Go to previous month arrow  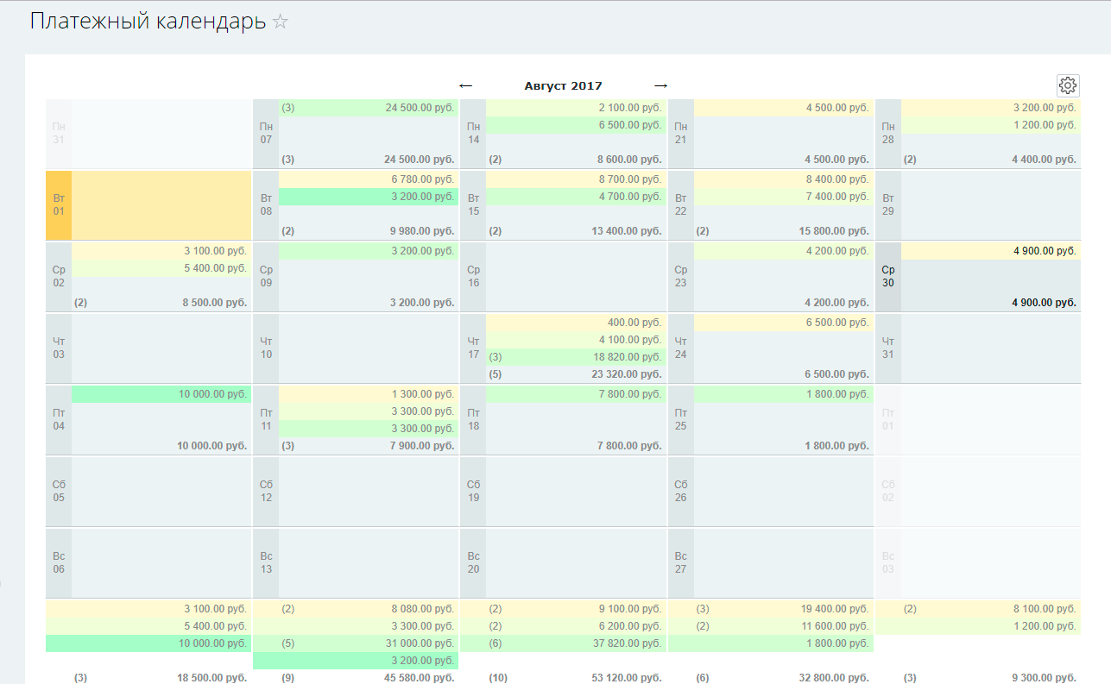click(466, 85)
